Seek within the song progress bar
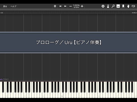The height and width of the screenshot is (102, 137). point(68,11)
